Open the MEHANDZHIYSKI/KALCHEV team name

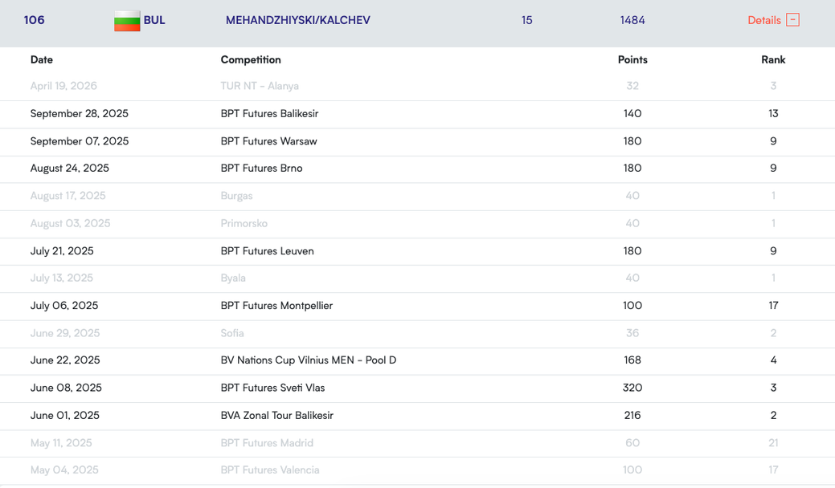(297, 20)
